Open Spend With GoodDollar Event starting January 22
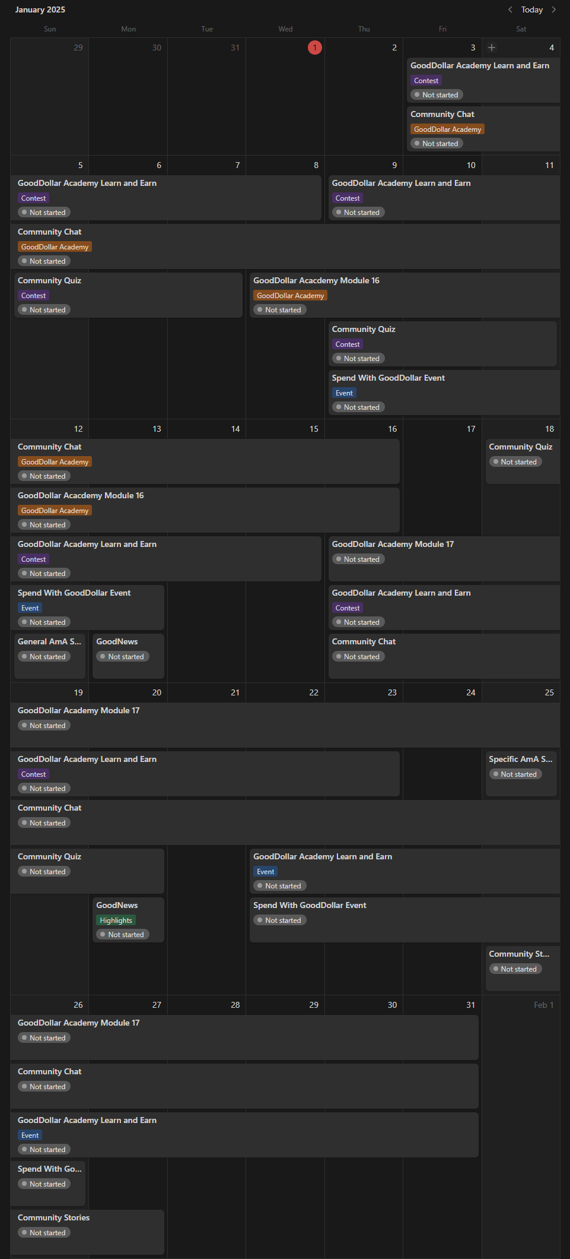570x1259 pixels. (x=405, y=920)
